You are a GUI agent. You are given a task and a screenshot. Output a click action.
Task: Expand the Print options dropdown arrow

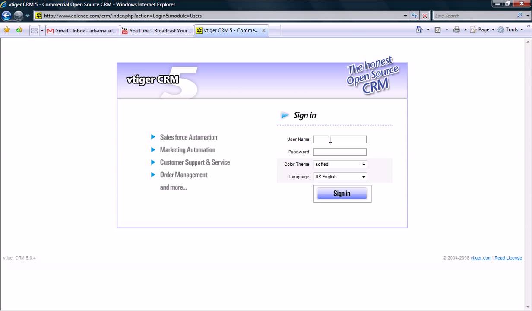(465, 30)
